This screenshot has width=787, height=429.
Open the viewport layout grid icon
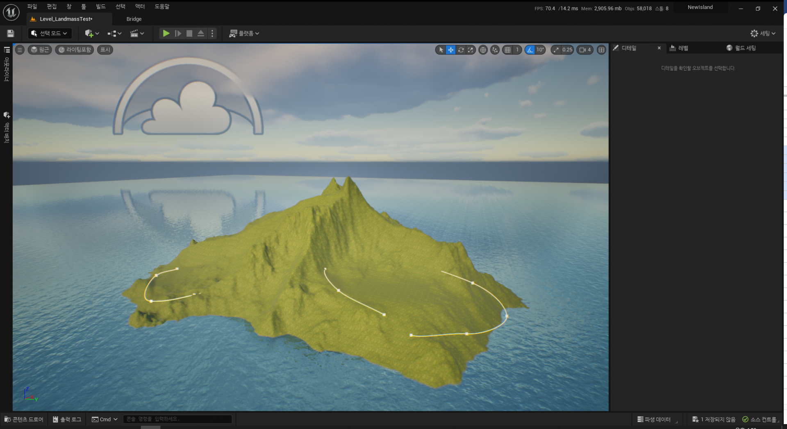point(601,50)
